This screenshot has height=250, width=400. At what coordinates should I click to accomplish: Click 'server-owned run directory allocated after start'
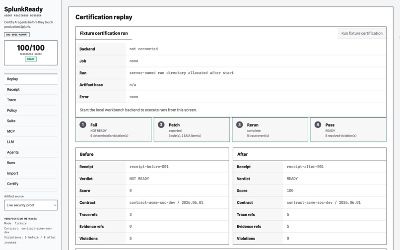coord(181,73)
